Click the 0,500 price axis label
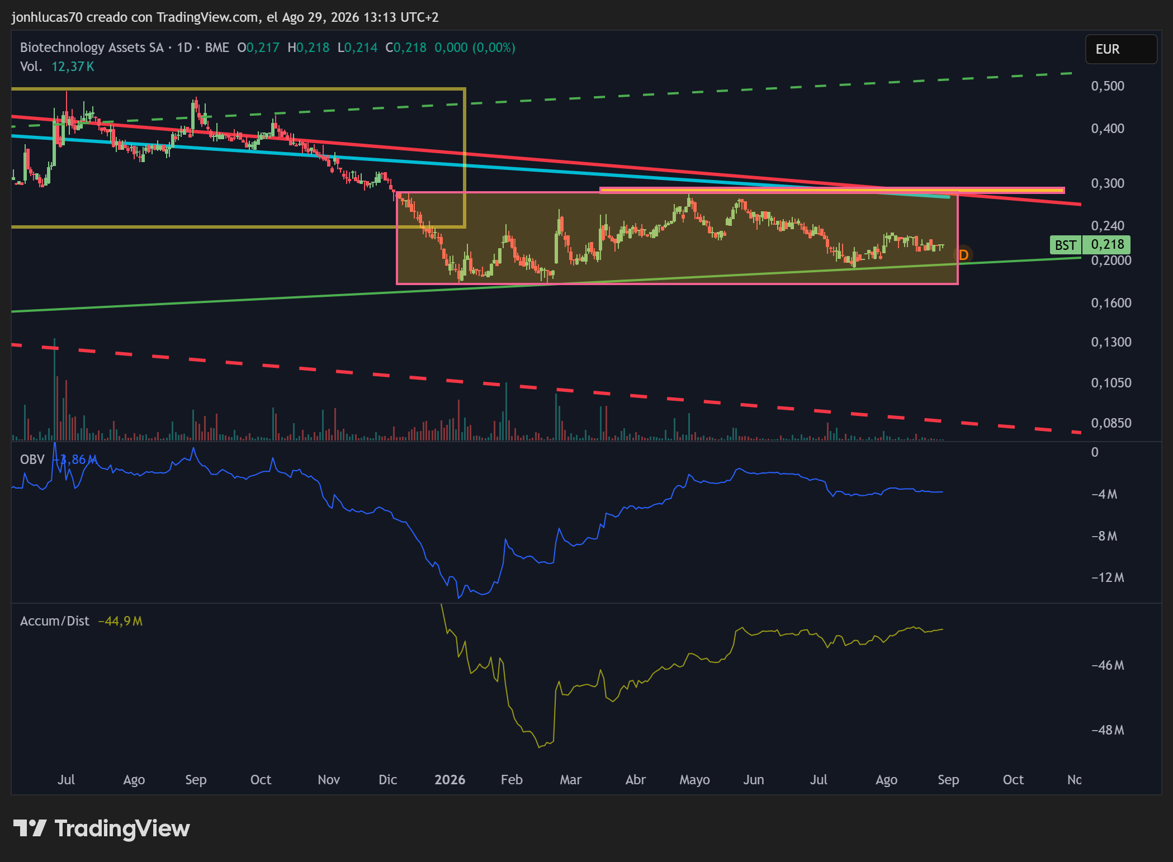This screenshot has width=1173, height=862. click(x=1108, y=86)
